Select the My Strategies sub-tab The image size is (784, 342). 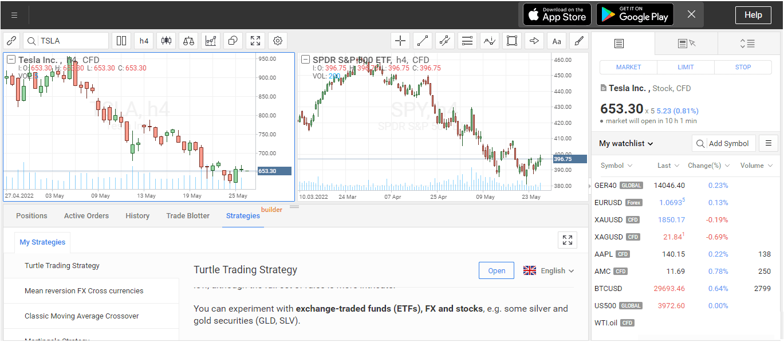coord(42,242)
